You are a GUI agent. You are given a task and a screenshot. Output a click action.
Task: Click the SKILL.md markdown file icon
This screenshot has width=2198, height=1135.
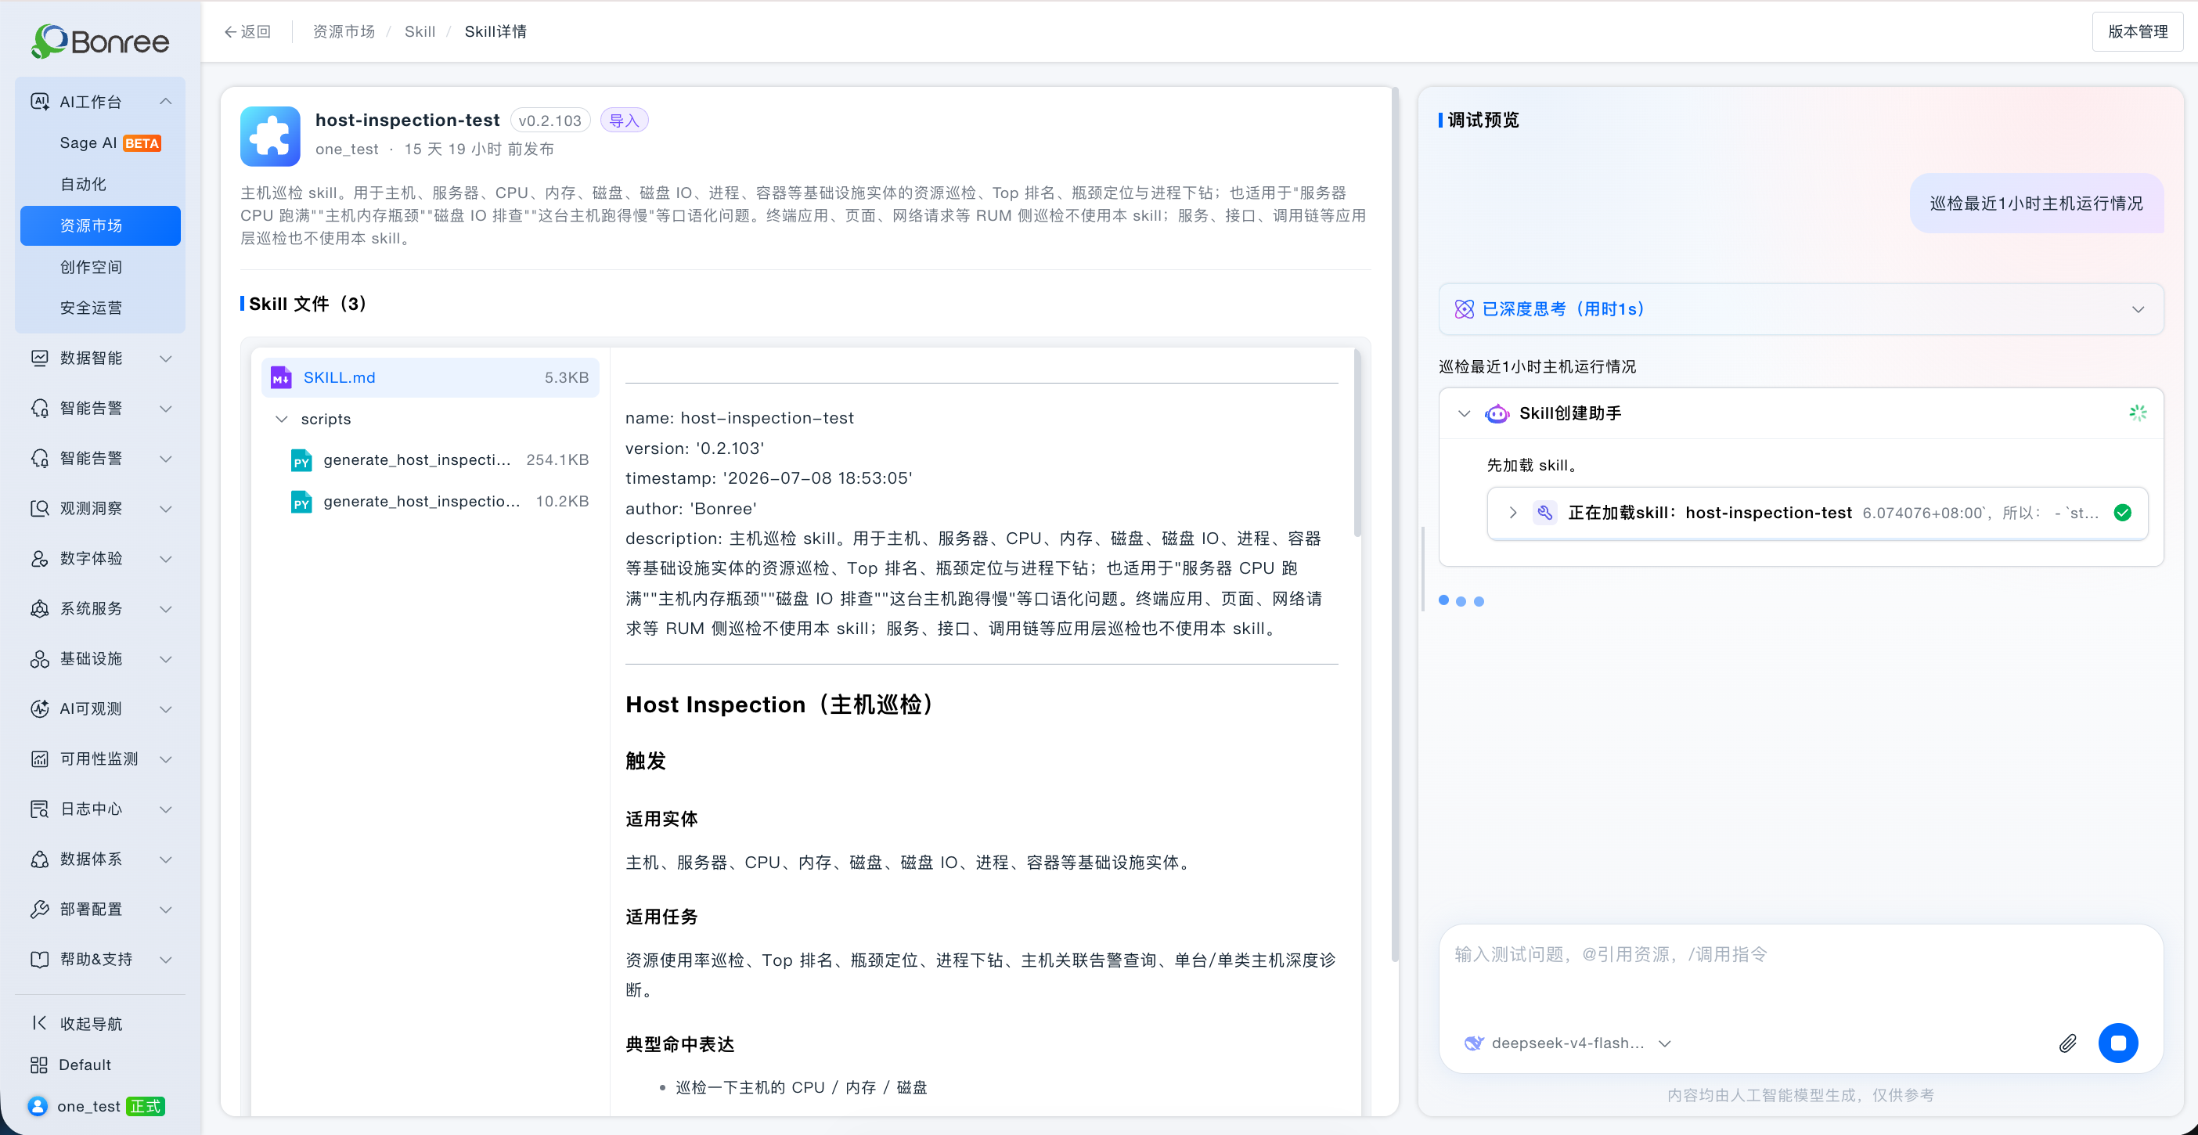[281, 377]
